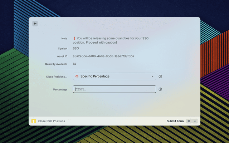Click the back arrow button
Image resolution: width=229 pixels, height=143 pixels.
35,24
